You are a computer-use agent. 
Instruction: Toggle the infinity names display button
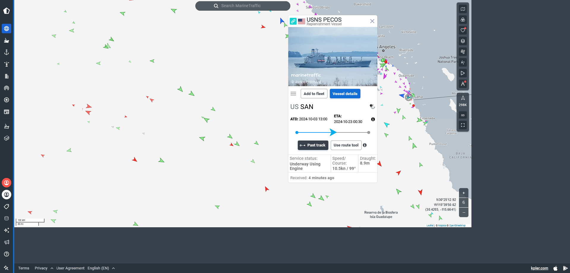click(463, 115)
